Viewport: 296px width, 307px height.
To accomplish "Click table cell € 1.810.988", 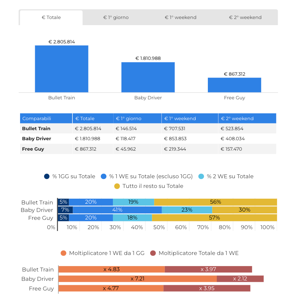I will [93, 139].
